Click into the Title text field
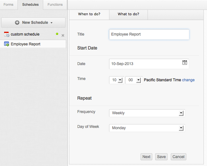Image resolution: width=207 pixels, height=166 pixels. click(x=149, y=34)
